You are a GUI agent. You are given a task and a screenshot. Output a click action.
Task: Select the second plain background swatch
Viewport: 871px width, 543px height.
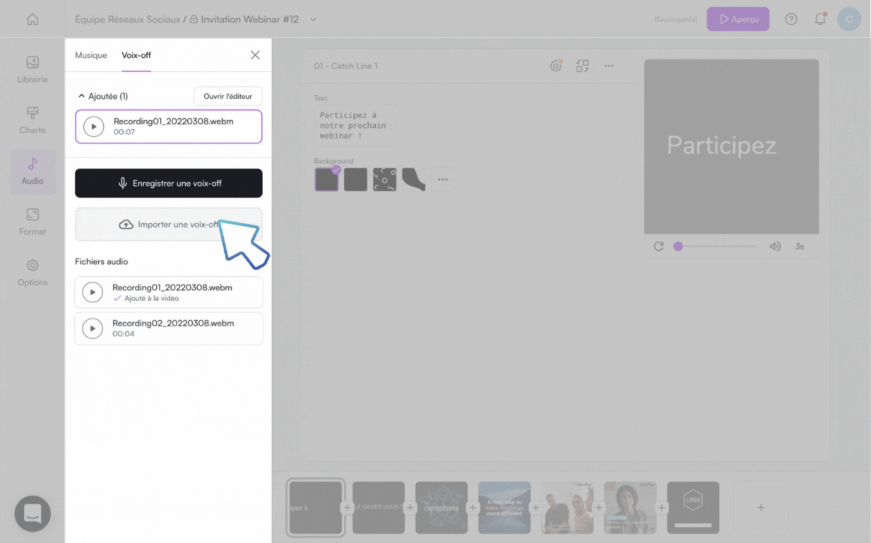click(x=355, y=180)
